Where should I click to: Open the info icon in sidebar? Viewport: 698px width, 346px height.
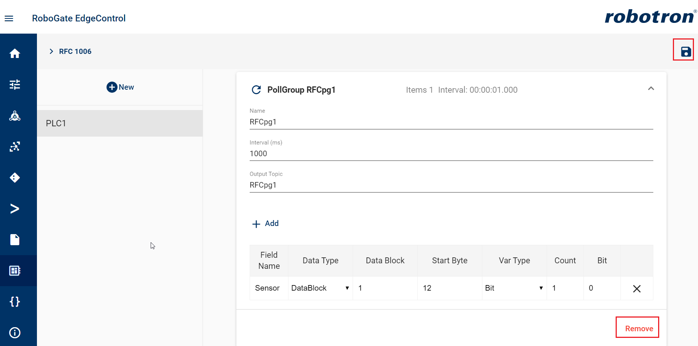[x=15, y=333]
